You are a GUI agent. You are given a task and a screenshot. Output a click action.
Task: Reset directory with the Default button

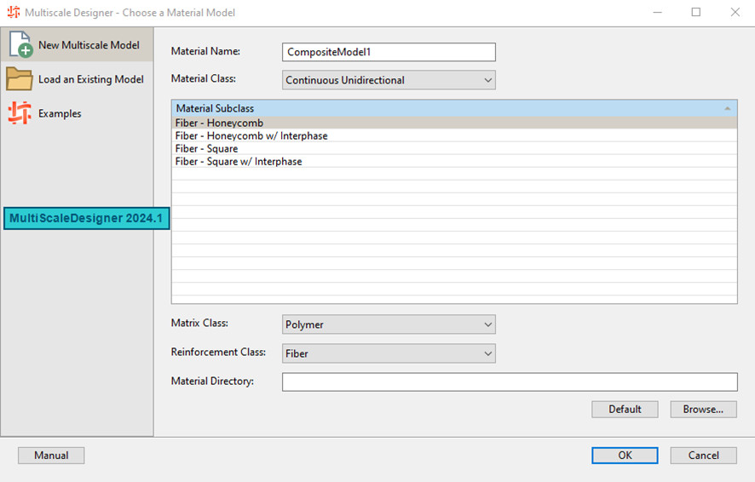coord(625,410)
